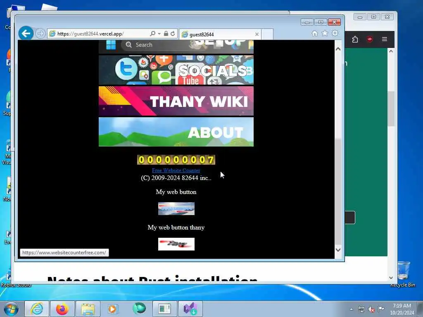The width and height of the screenshot is (423, 317).
Task: Go to IE home page
Action: (x=314, y=33)
